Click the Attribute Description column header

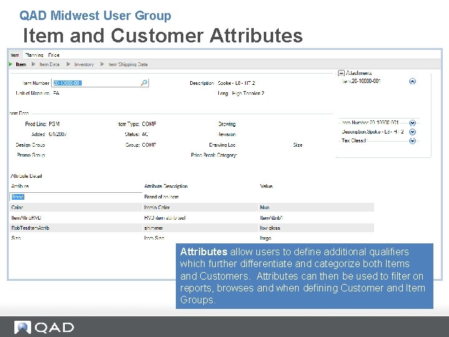pos(166,186)
